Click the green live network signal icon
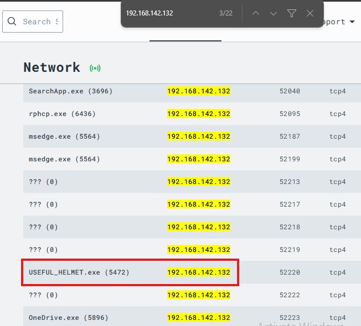This screenshot has width=361, height=326. 95,68
